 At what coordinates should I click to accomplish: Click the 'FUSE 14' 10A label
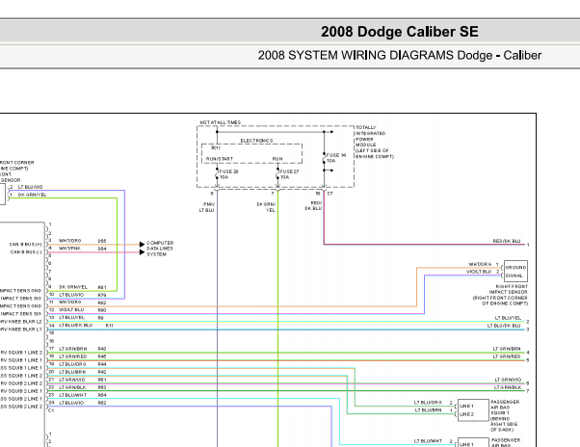click(x=336, y=158)
